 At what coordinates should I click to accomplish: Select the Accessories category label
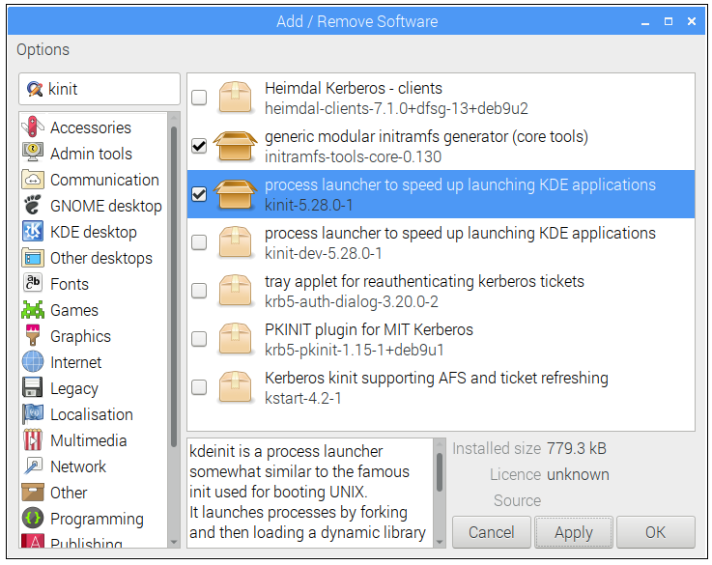(91, 128)
